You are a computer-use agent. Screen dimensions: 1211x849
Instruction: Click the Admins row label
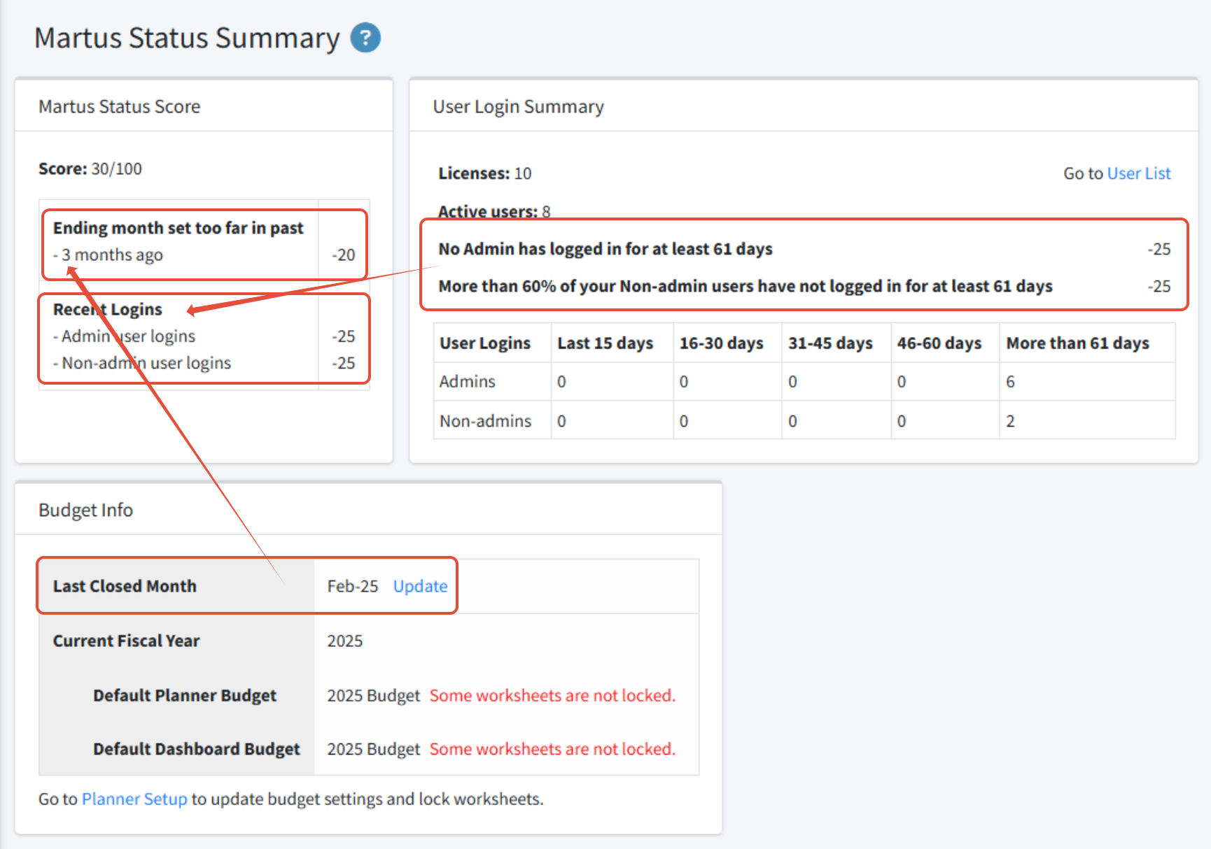coord(468,382)
